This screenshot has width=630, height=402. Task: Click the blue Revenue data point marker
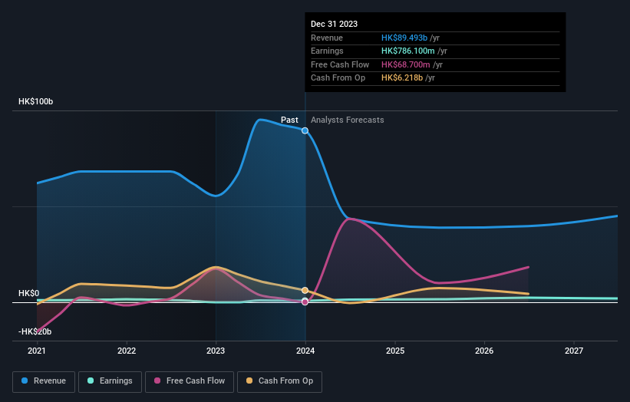click(305, 130)
